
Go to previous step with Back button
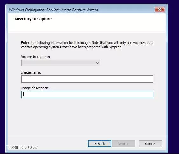100,143
